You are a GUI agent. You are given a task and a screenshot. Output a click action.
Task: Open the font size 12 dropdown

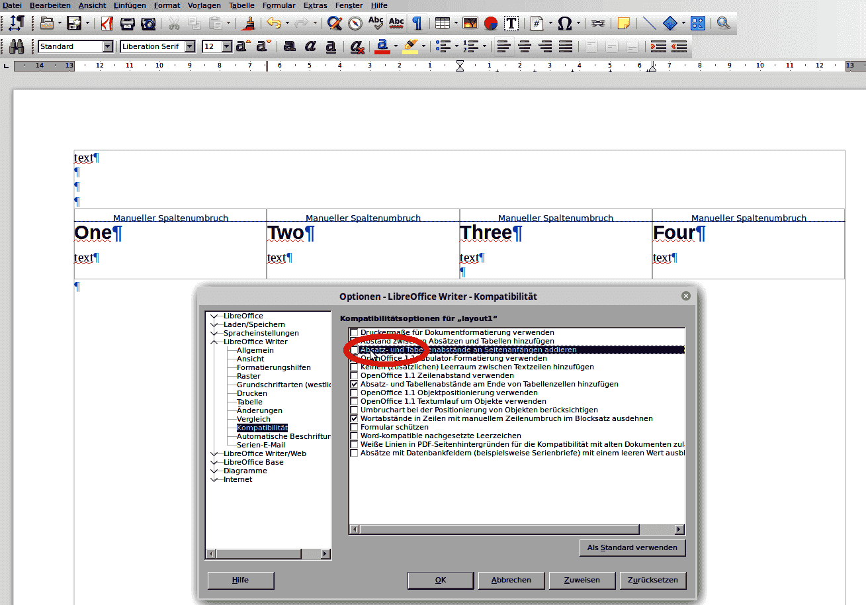click(x=227, y=46)
